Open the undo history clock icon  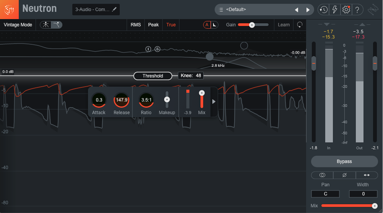tap(323, 10)
